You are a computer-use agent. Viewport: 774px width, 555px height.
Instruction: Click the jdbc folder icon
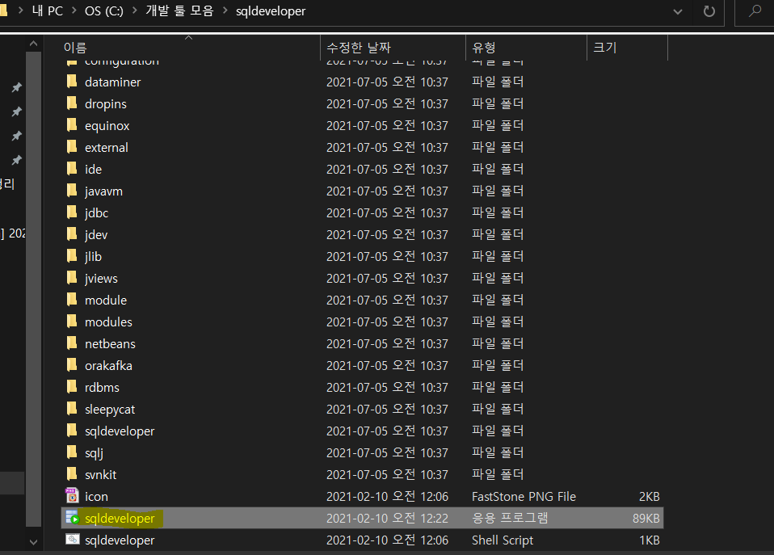coord(72,212)
